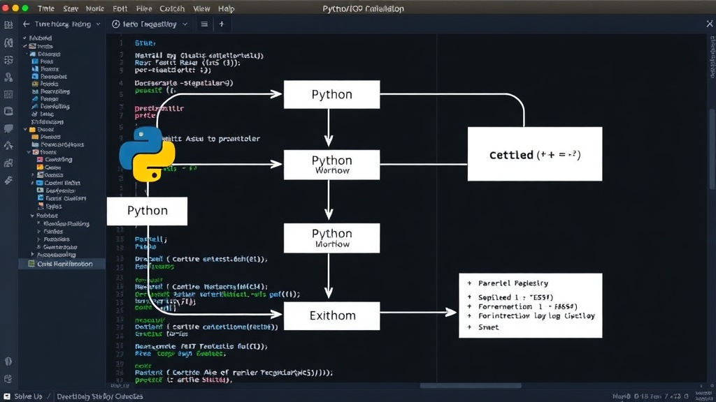
Task: Open the 'View' menu
Action: [201, 8]
